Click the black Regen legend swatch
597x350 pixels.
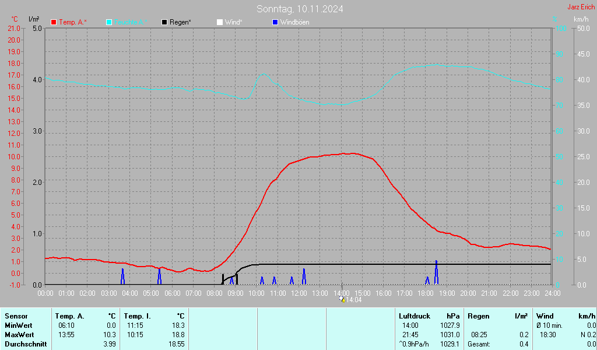coord(164,22)
